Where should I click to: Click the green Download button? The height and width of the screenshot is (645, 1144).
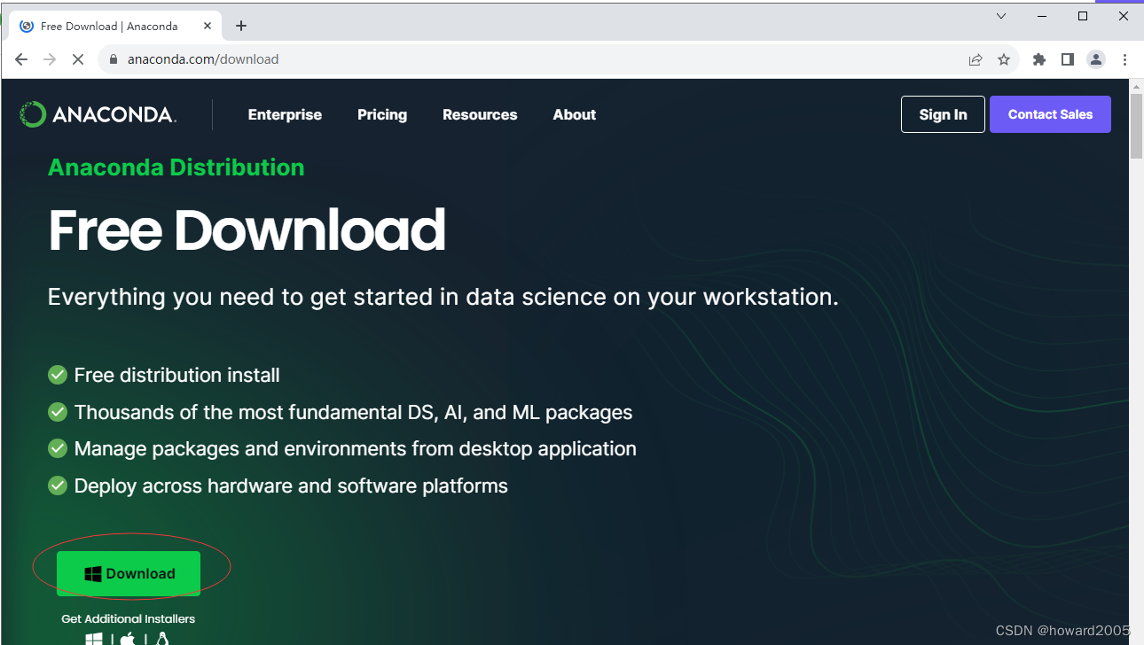pos(129,573)
